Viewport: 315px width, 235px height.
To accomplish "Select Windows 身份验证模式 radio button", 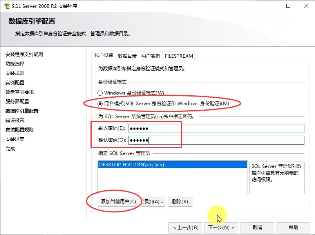I will (x=100, y=93).
